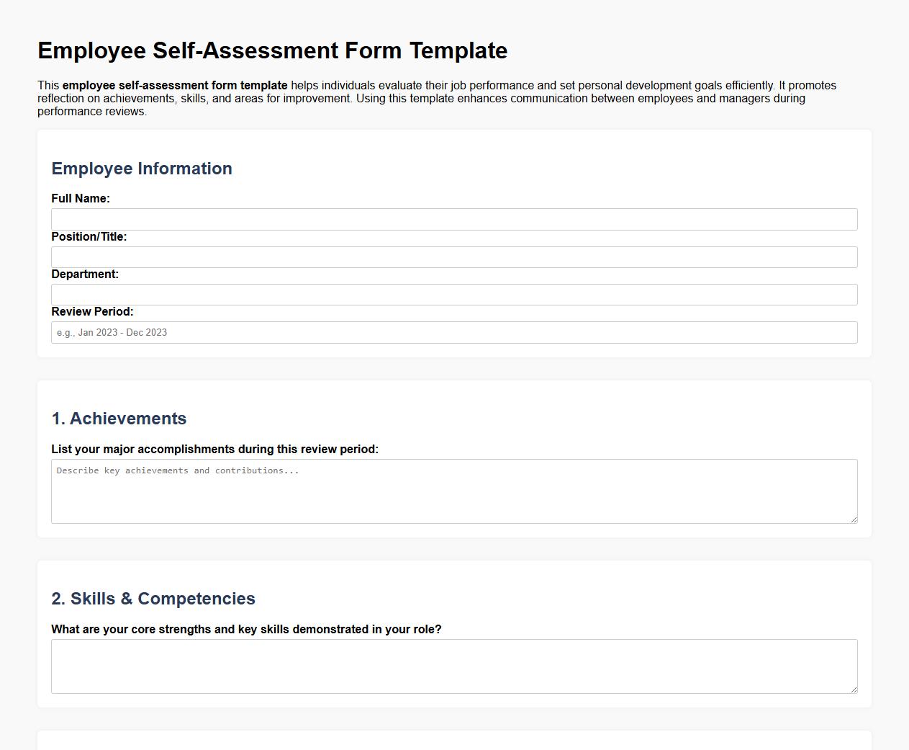Click the core strengths question label
This screenshot has height=750, width=909.
click(x=246, y=629)
